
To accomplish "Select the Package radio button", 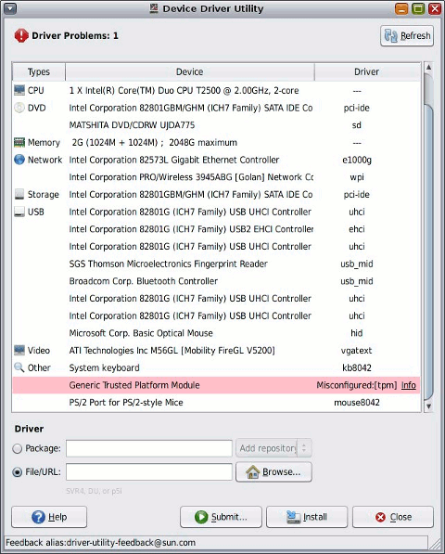I will (x=18, y=448).
